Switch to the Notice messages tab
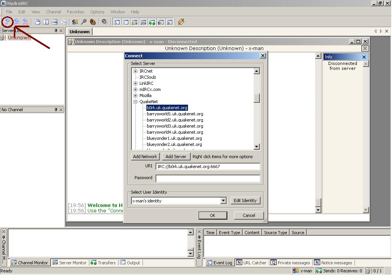 point(333,263)
